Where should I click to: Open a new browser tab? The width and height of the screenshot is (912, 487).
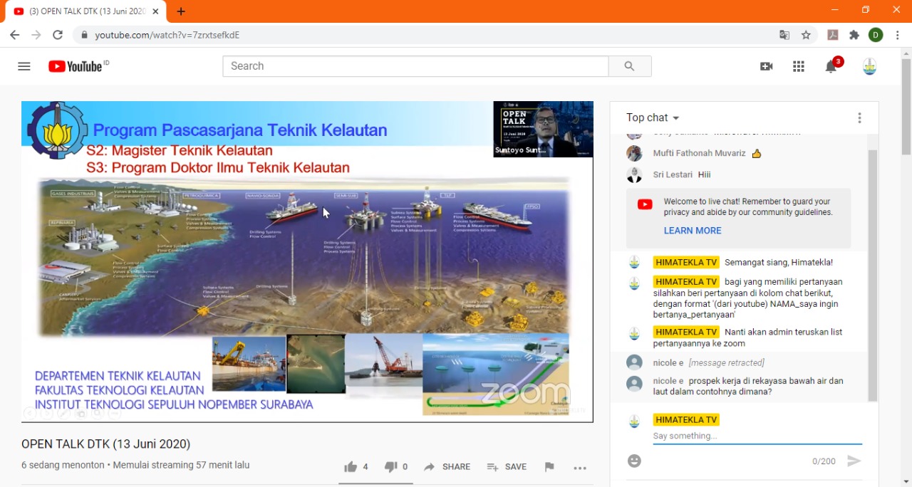tap(181, 11)
